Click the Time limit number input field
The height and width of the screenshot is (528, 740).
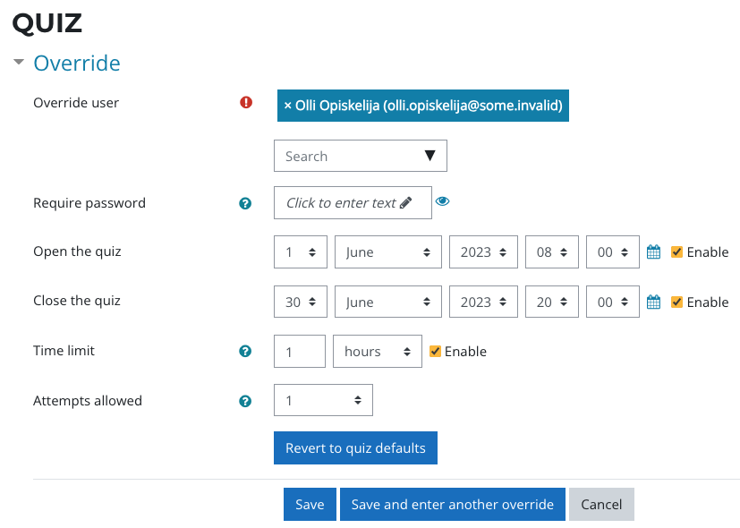pos(299,352)
